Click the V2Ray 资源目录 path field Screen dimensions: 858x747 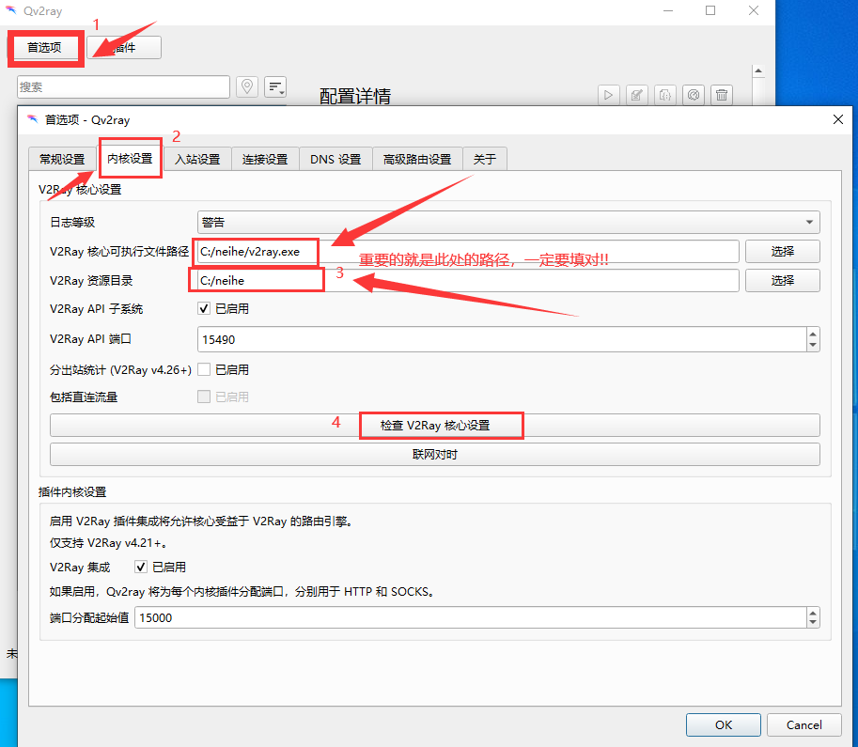click(468, 281)
